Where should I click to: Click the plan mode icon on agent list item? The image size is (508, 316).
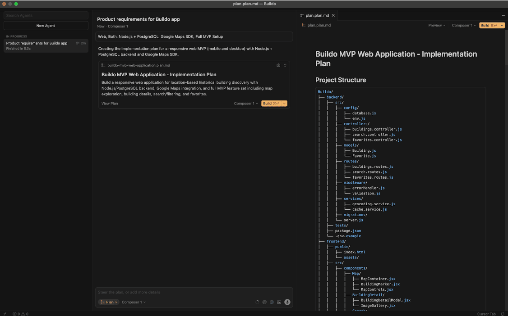pyautogui.click(x=78, y=43)
